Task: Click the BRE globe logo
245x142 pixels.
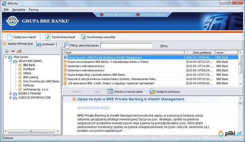Action: coord(12,21)
